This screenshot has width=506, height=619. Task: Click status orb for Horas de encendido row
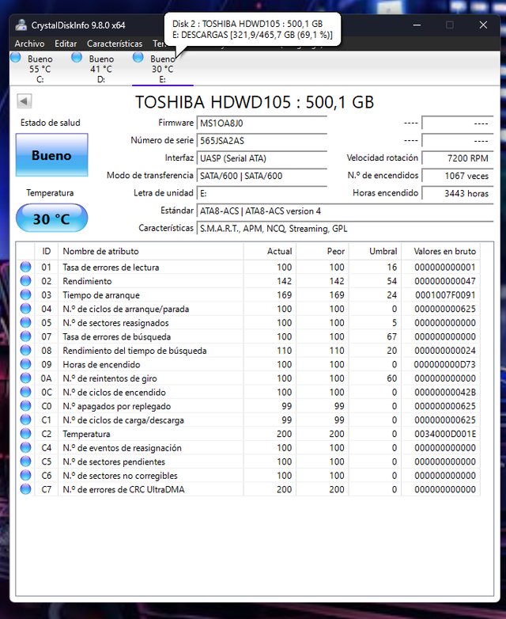(25, 364)
